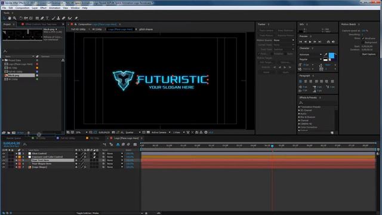Open the Composition menu

[x=22, y=8]
